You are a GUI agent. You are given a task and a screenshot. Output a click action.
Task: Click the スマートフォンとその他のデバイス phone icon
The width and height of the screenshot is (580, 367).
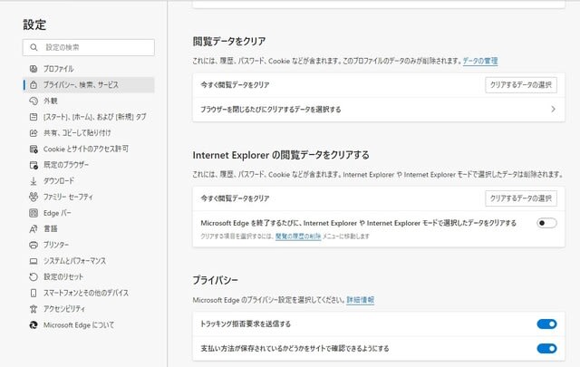pyautogui.click(x=34, y=293)
